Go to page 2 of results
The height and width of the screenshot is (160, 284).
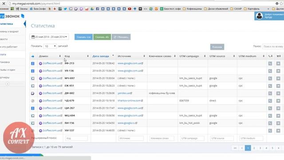(x=254, y=148)
